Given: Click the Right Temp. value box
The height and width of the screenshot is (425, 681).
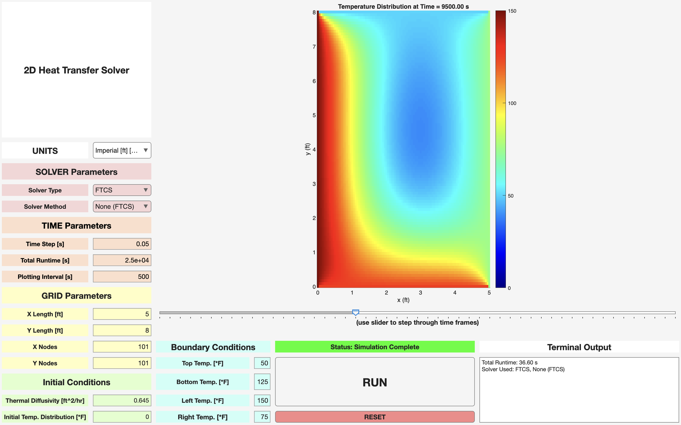Looking at the screenshot, I should click(262, 417).
